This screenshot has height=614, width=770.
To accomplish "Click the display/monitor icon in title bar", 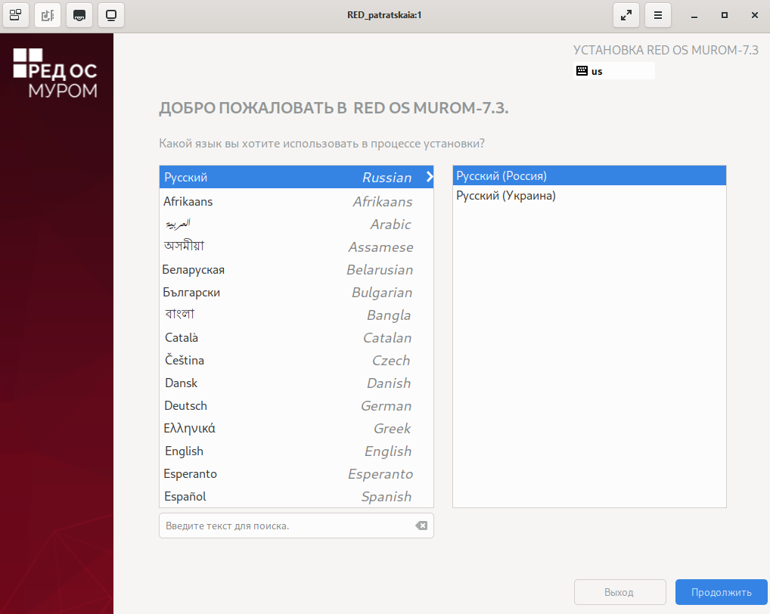I will coord(111,15).
